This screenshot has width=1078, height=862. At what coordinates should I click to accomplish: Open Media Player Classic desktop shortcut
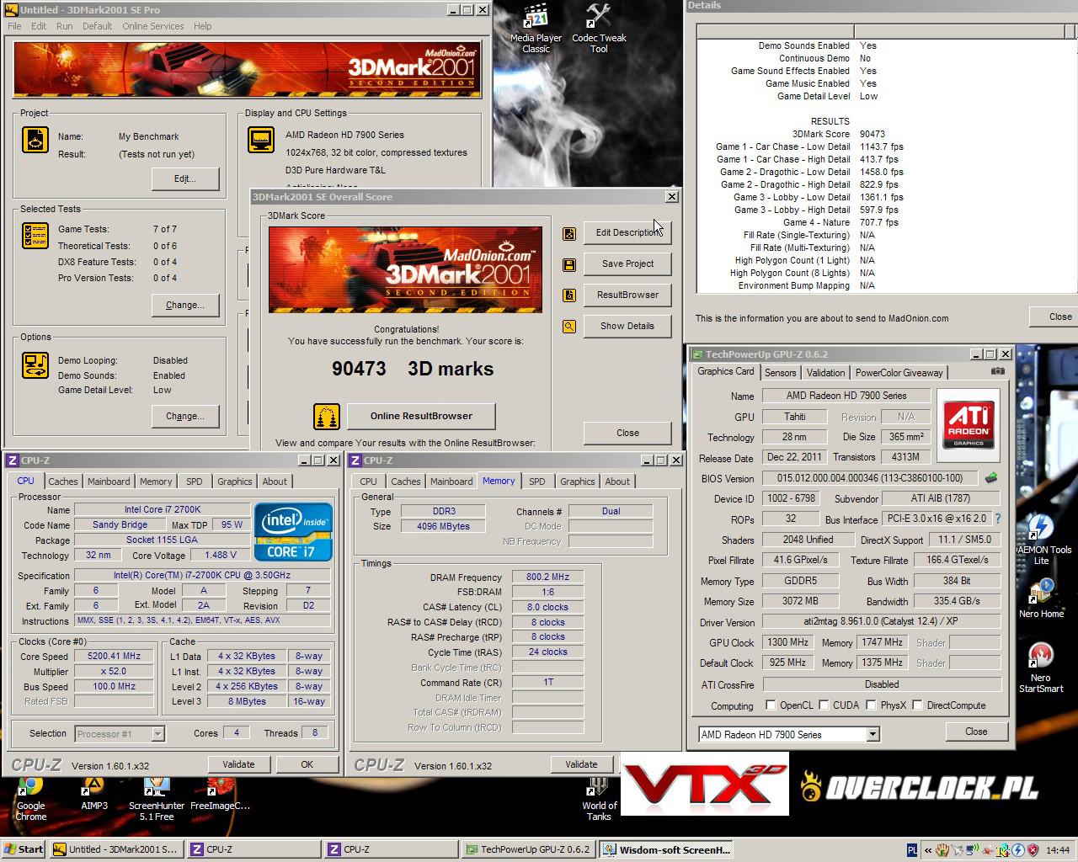pos(536,29)
